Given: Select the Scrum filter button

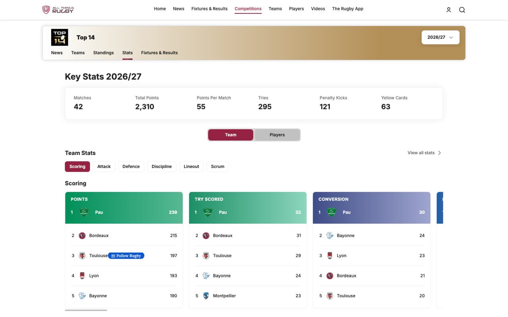Looking at the screenshot, I should pos(217,166).
